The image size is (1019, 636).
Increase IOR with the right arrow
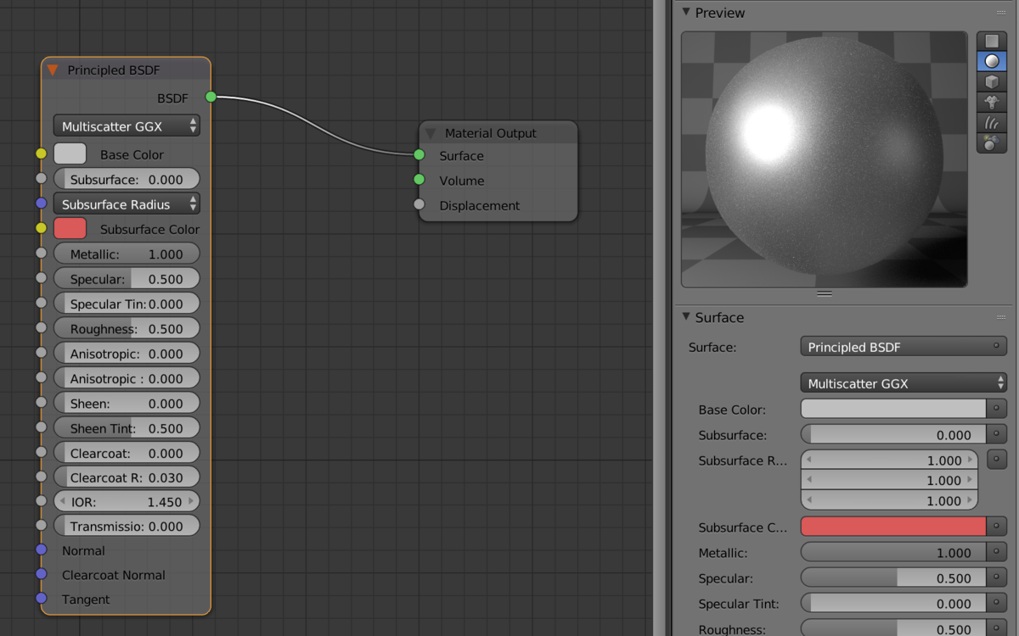(x=190, y=501)
